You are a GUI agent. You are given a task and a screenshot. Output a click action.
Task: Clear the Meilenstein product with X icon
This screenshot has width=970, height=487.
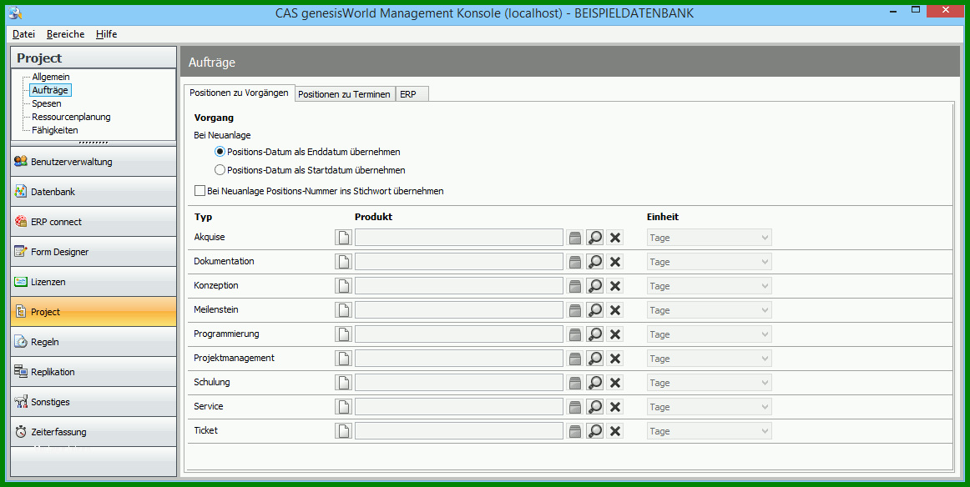pyautogui.click(x=614, y=309)
